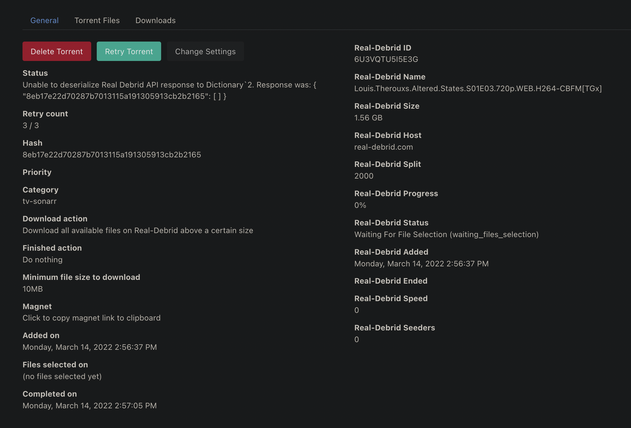Select the Minimum file size 10MB value
This screenshot has height=428, width=631.
coord(33,289)
